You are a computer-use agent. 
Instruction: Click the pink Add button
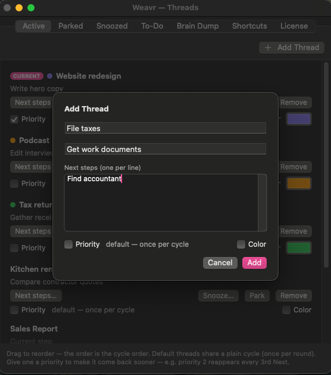pyautogui.click(x=254, y=263)
